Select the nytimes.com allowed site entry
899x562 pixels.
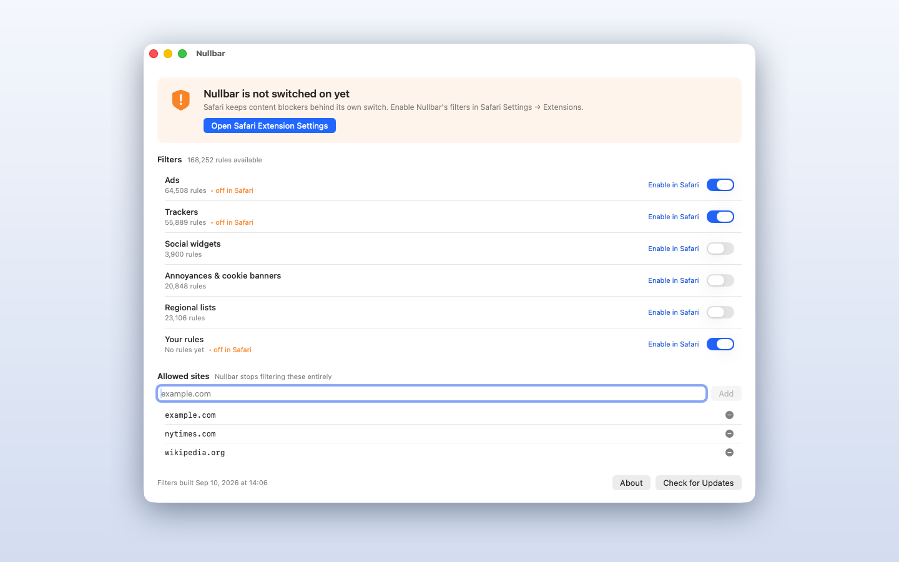449,434
